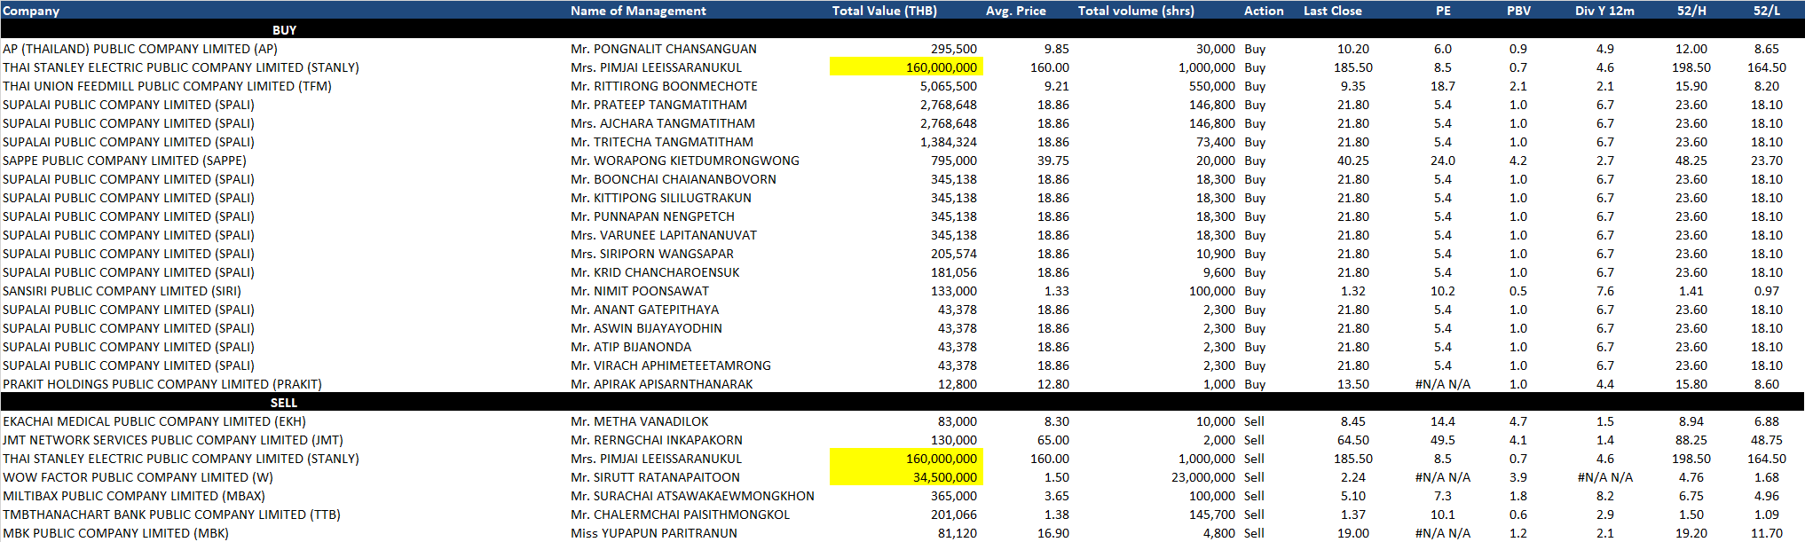Click the AP (THAILAND) company cell
The width and height of the screenshot is (1805, 542).
[x=140, y=49]
